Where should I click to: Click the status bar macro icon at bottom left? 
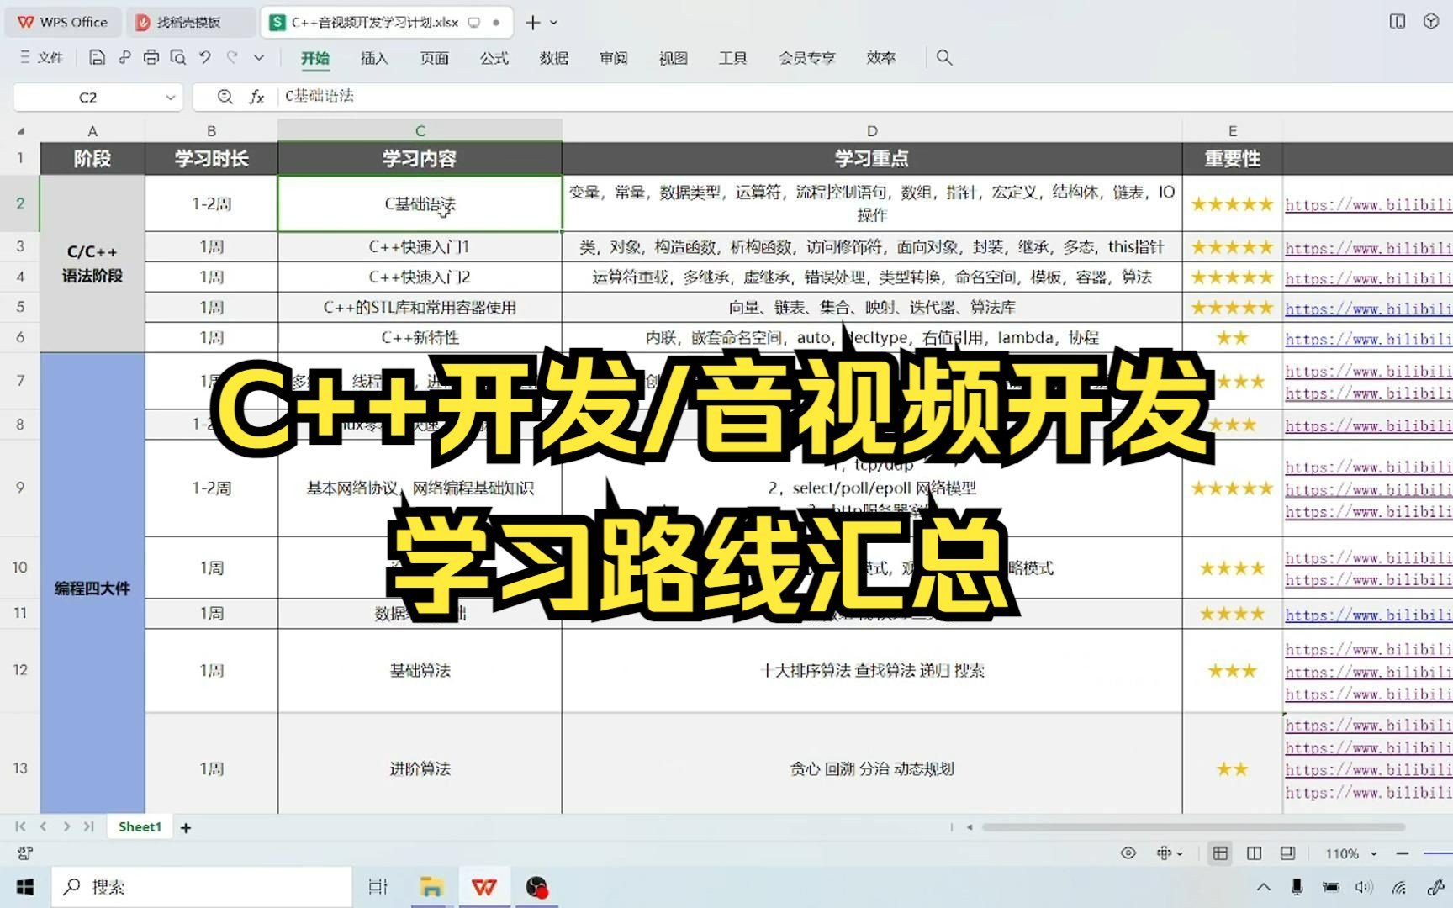pos(25,853)
